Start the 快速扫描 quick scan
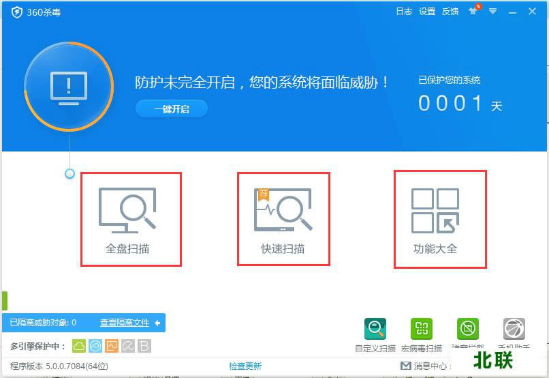Screen dimensions: 549x378 point(283,220)
